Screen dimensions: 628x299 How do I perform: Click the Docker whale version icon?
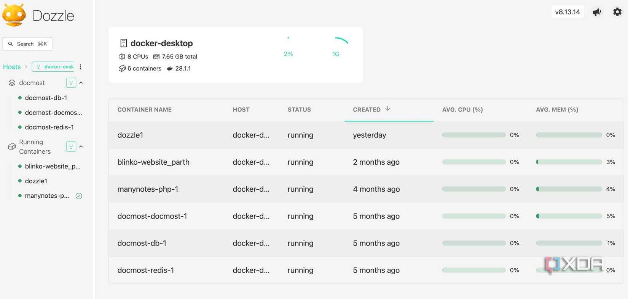click(x=170, y=68)
